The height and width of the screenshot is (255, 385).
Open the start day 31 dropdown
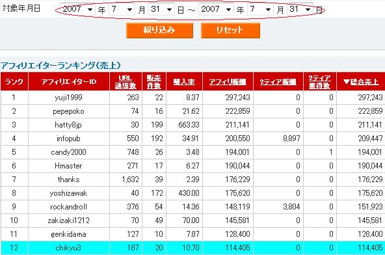point(161,10)
